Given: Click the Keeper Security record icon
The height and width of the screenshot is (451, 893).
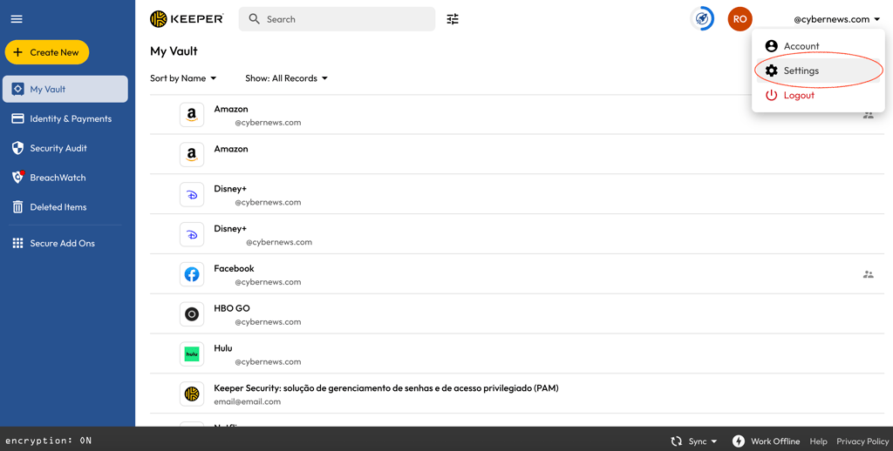Looking at the screenshot, I should [192, 394].
